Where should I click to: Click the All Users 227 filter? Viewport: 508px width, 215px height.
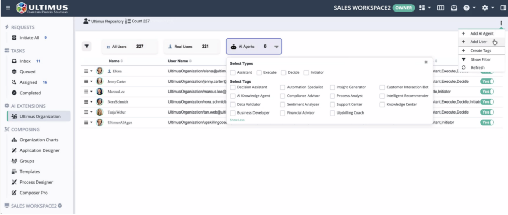(130, 47)
